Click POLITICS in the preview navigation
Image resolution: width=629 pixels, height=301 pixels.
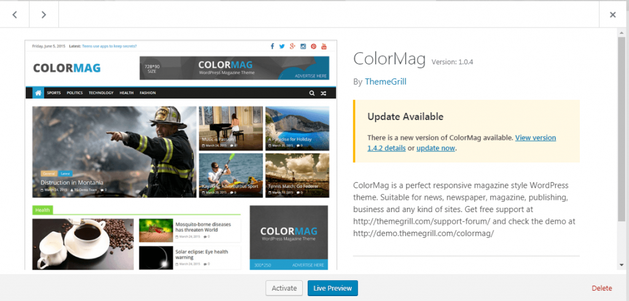74,93
